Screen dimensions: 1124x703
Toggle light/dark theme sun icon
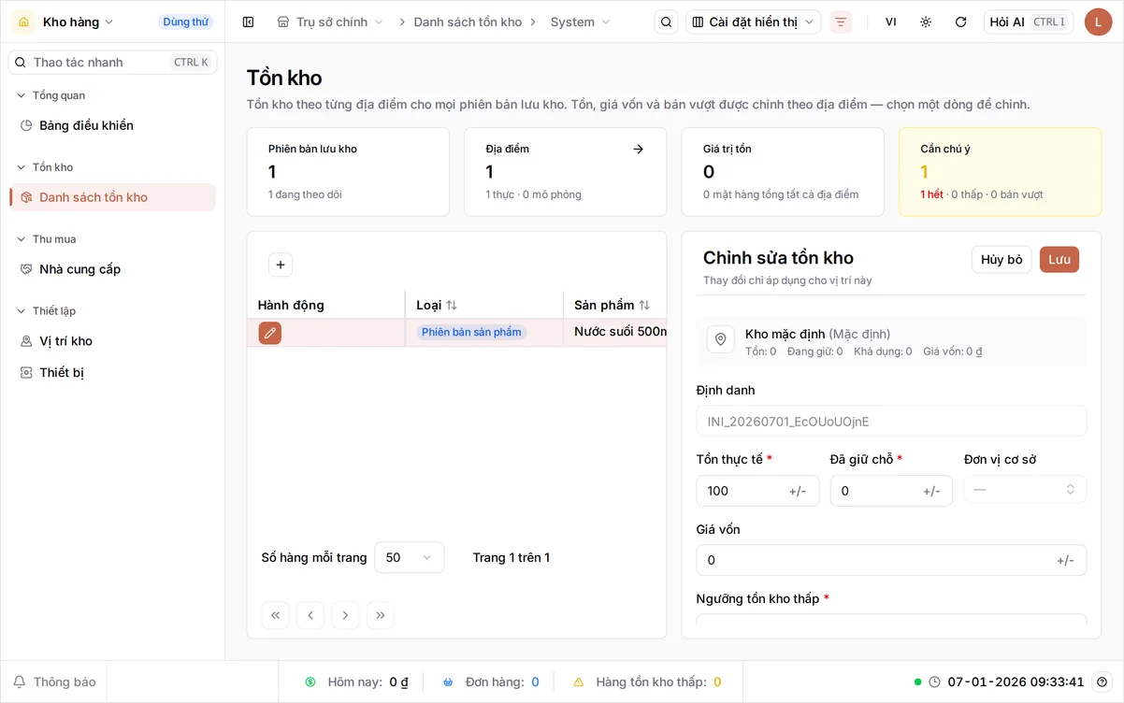926,22
